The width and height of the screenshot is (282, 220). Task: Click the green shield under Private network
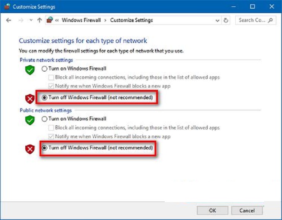[x=30, y=70]
